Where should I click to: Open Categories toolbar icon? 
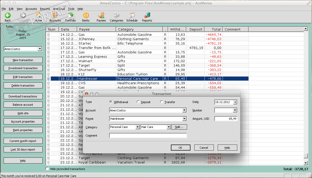[116, 17]
